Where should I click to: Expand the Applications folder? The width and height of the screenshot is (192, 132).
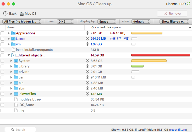tap(9, 33)
